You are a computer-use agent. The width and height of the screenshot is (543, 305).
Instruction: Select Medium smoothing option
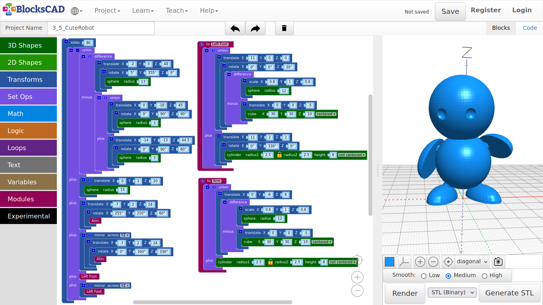click(448, 276)
